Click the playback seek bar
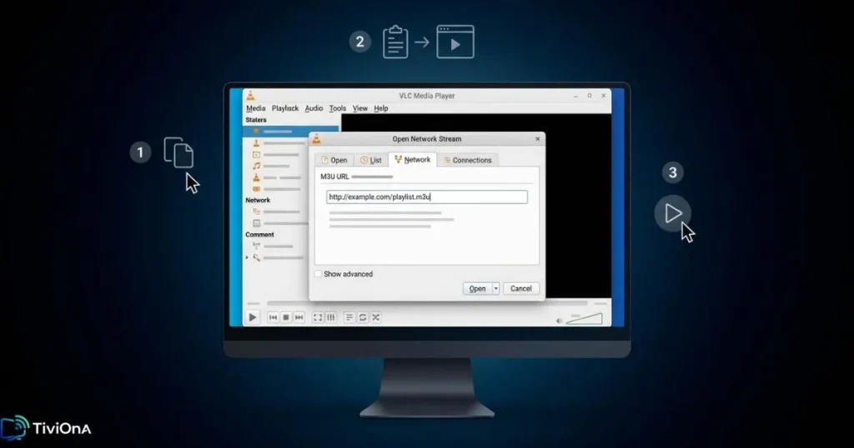Screen dimensions: 854x448 (427, 303)
